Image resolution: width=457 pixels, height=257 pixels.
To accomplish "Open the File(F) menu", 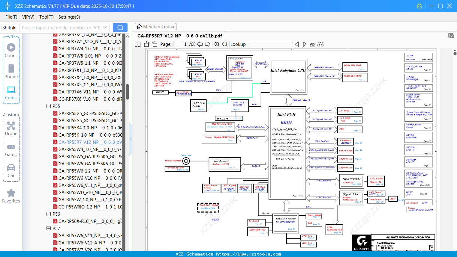I will (x=11, y=17).
